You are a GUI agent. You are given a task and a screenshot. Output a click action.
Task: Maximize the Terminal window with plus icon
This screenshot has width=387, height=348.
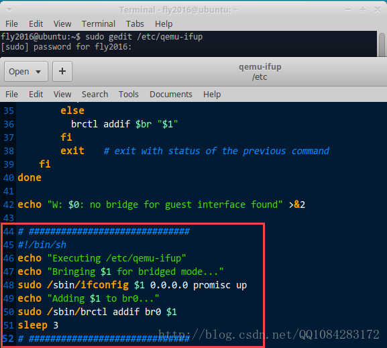[x=363, y=10]
